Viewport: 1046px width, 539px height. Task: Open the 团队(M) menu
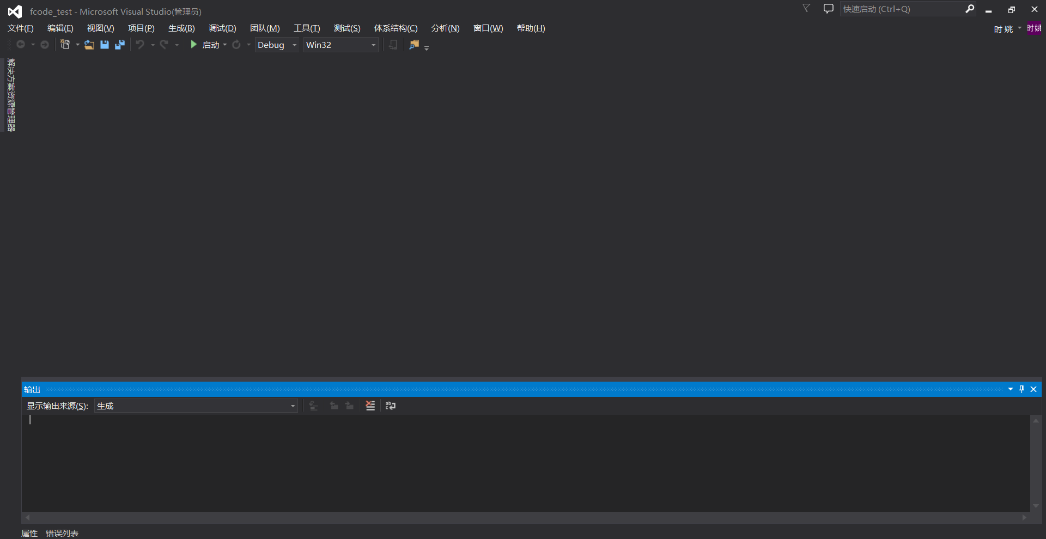(x=265, y=28)
